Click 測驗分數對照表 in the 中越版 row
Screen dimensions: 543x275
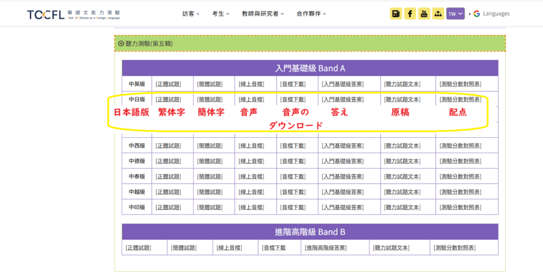click(460, 192)
